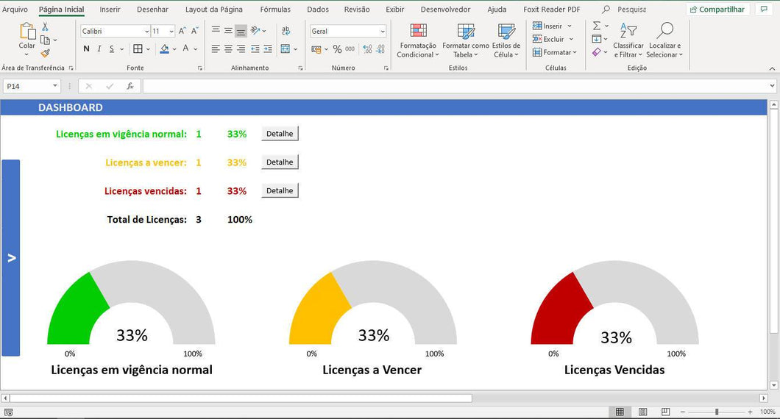Click the Compartilhar button
Screen dimensions: 780x419
tap(717, 10)
